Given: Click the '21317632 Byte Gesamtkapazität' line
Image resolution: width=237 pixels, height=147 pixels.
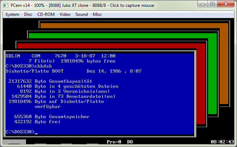Looking at the screenshot, I should pos(50,81).
